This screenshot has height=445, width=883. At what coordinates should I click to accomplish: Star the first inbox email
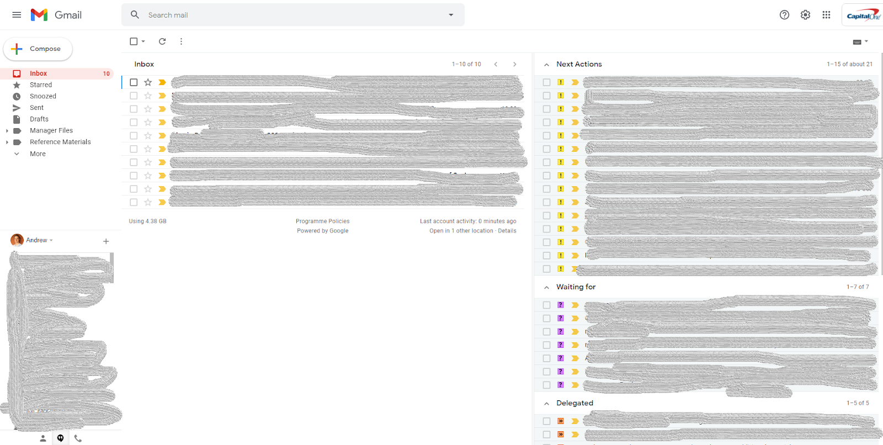point(148,82)
